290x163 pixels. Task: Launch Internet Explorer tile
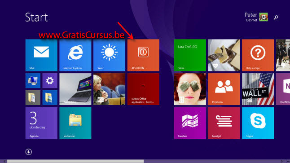tap(75, 55)
